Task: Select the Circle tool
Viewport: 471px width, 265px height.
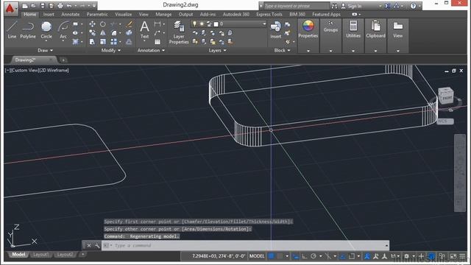Action: pos(46,29)
